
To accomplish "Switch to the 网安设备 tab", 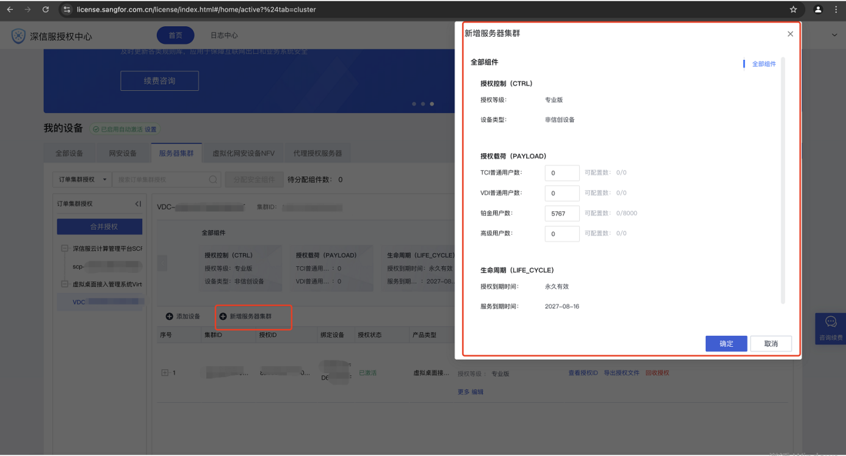I will click(x=123, y=153).
